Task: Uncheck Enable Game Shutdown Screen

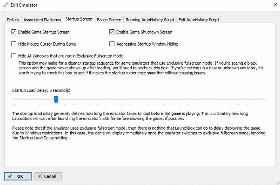Action: (112, 32)
